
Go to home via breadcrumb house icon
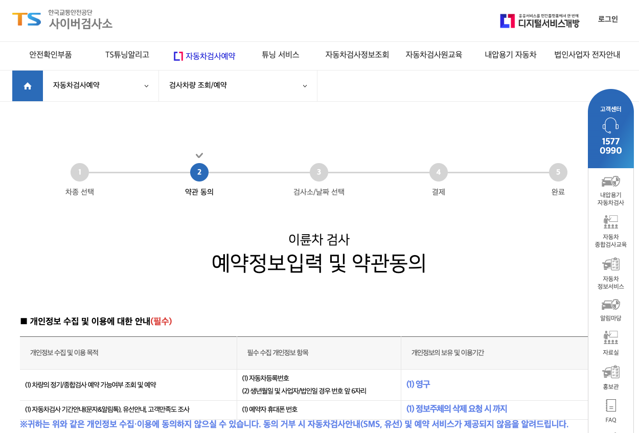point(28,86)
